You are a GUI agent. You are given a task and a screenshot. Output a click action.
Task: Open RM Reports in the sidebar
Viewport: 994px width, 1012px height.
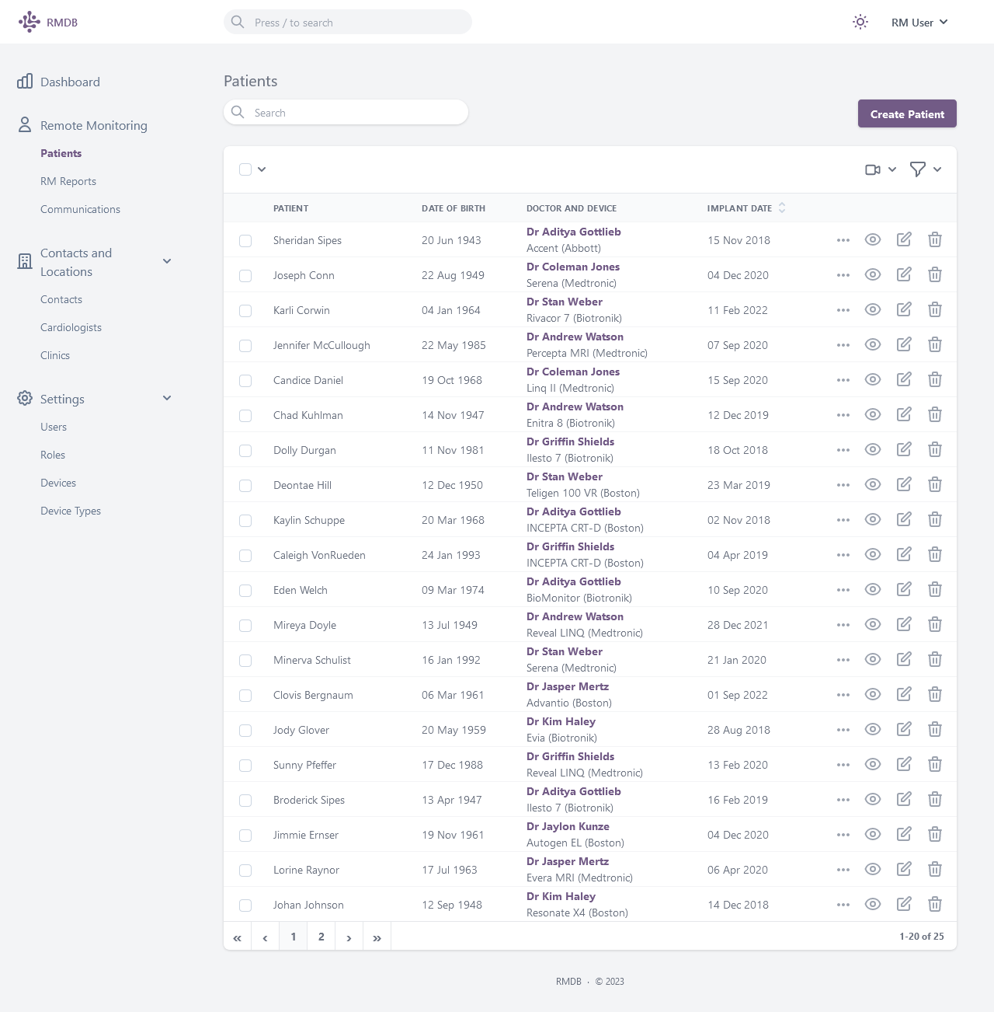tap(68, 181)
